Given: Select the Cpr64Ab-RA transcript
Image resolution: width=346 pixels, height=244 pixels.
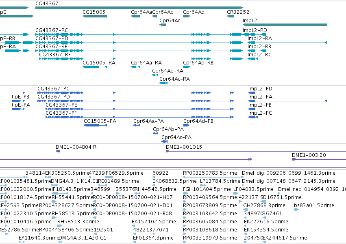Looking at the screenshot, I should tap(155, 75).
